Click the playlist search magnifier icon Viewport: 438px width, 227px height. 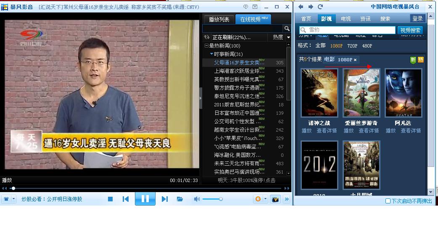[287, 29]
